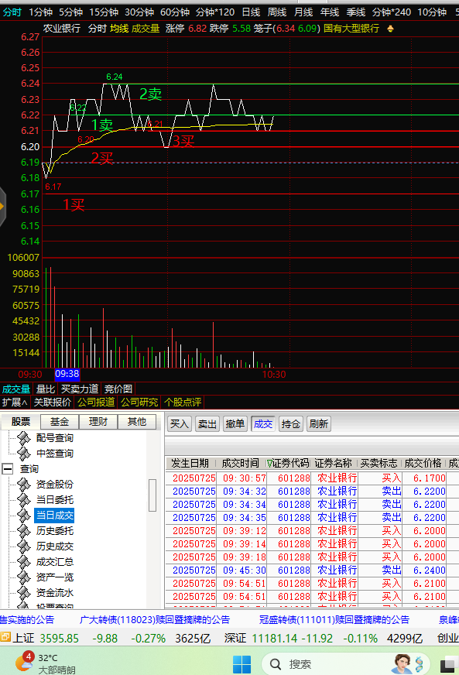Open 中签查询 in the tree
The height and width of the screenshot is (675, 459).
[55, 454]
